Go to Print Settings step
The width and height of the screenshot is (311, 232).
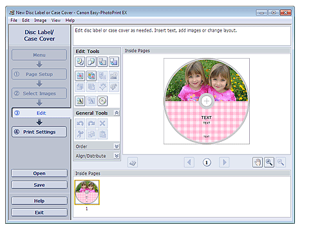coord(39,132)
